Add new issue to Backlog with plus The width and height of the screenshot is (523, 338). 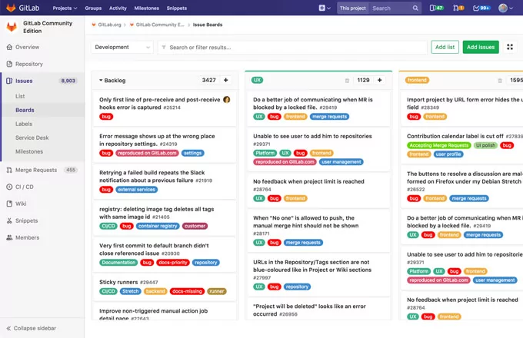pyautogui.click(x=226, y=80)
